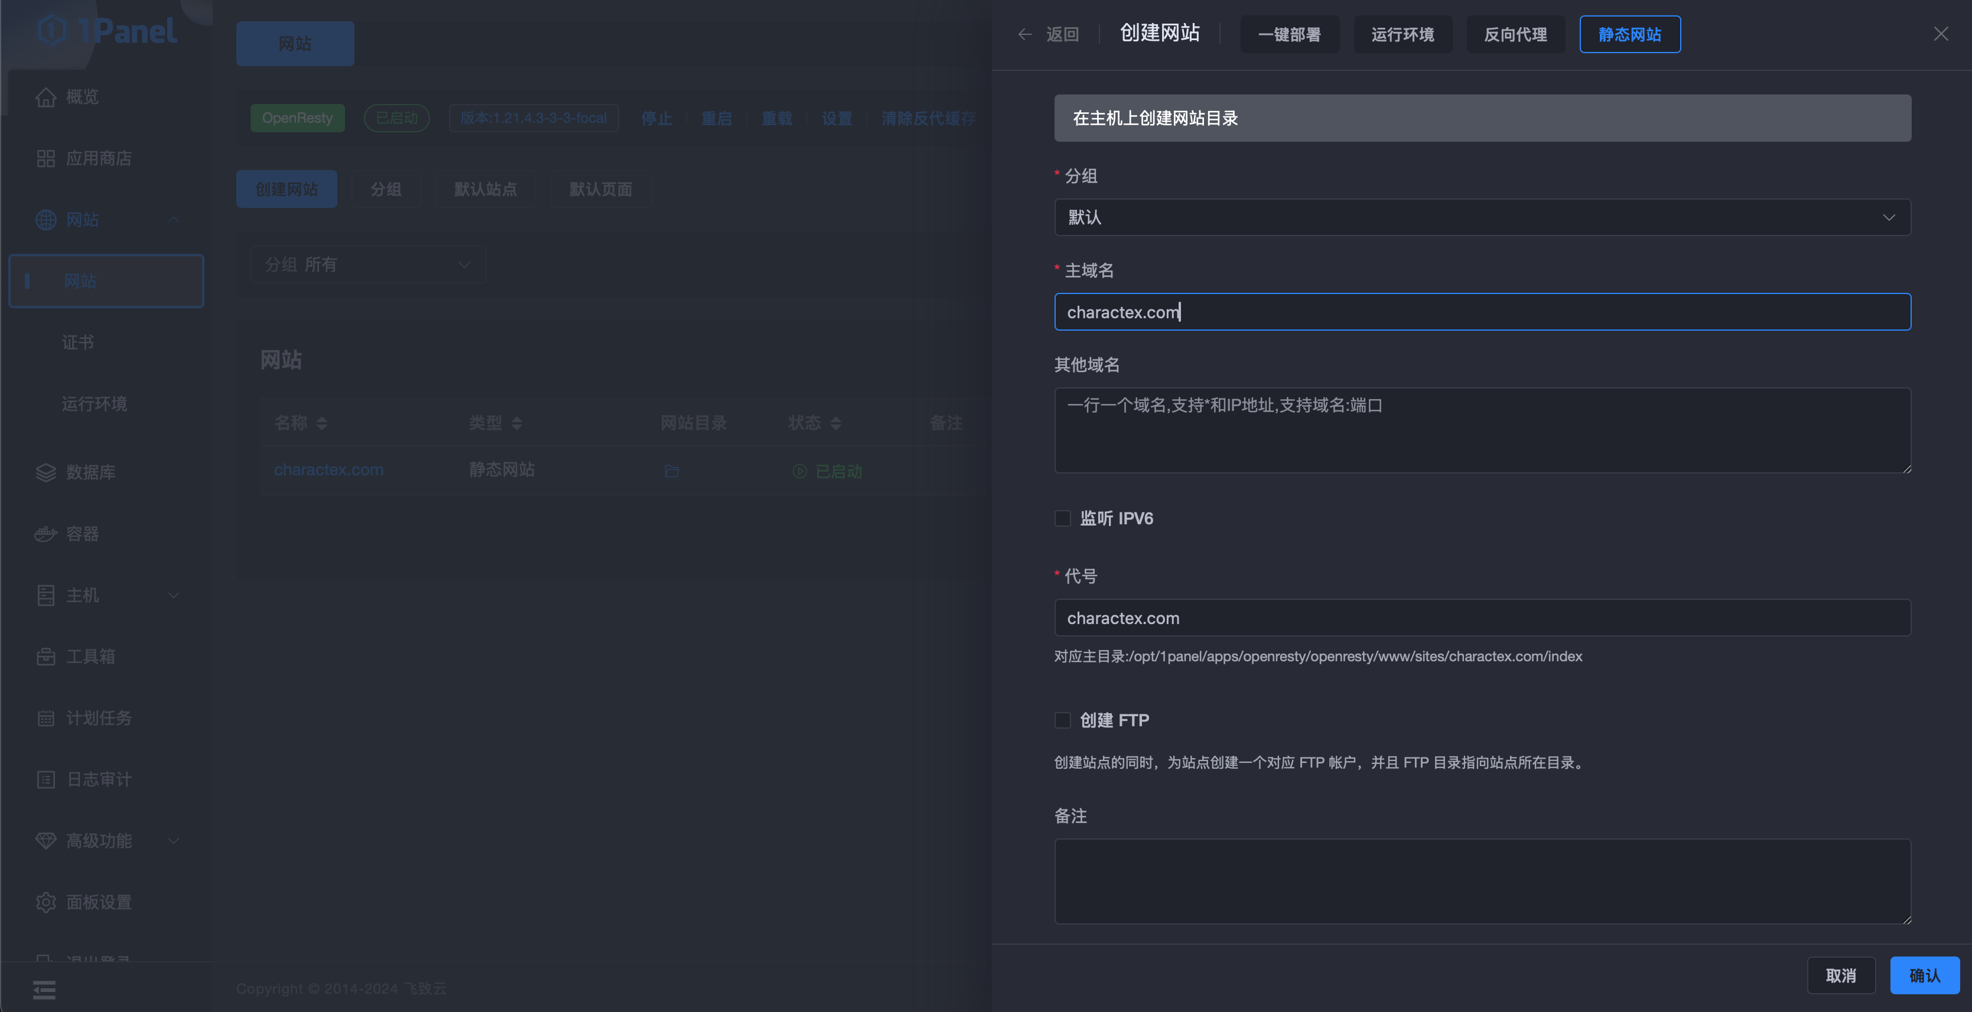
Task: Open 应用商店 app store grid icon
Action: coord(46,158)
